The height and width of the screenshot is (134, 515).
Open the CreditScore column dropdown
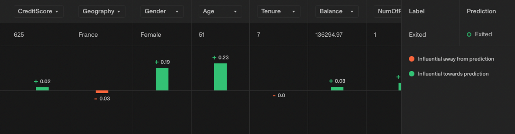pos(39,11)
